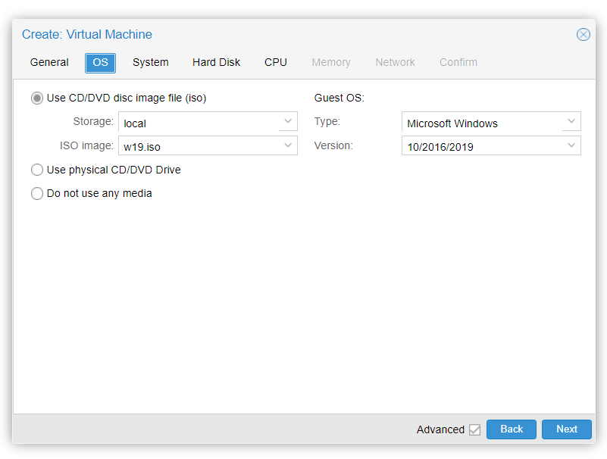Viewport: 607px width, 459px height.
Task: Toggle the Advanced checkbox
Action: (x=474, y=429)
